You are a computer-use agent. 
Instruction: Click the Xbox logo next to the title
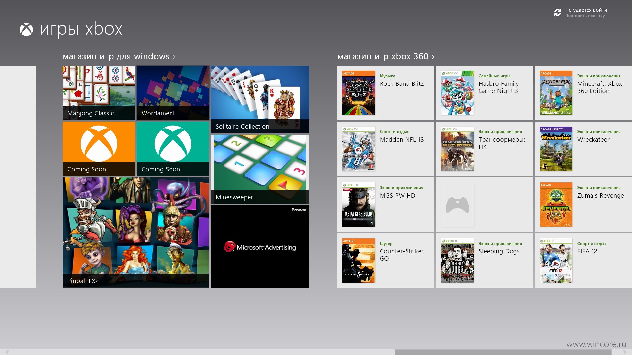click(26, 30)
